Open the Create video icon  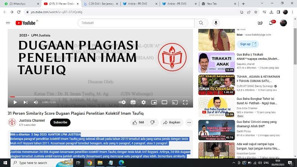pyautogui.click(x=260, y=23)
